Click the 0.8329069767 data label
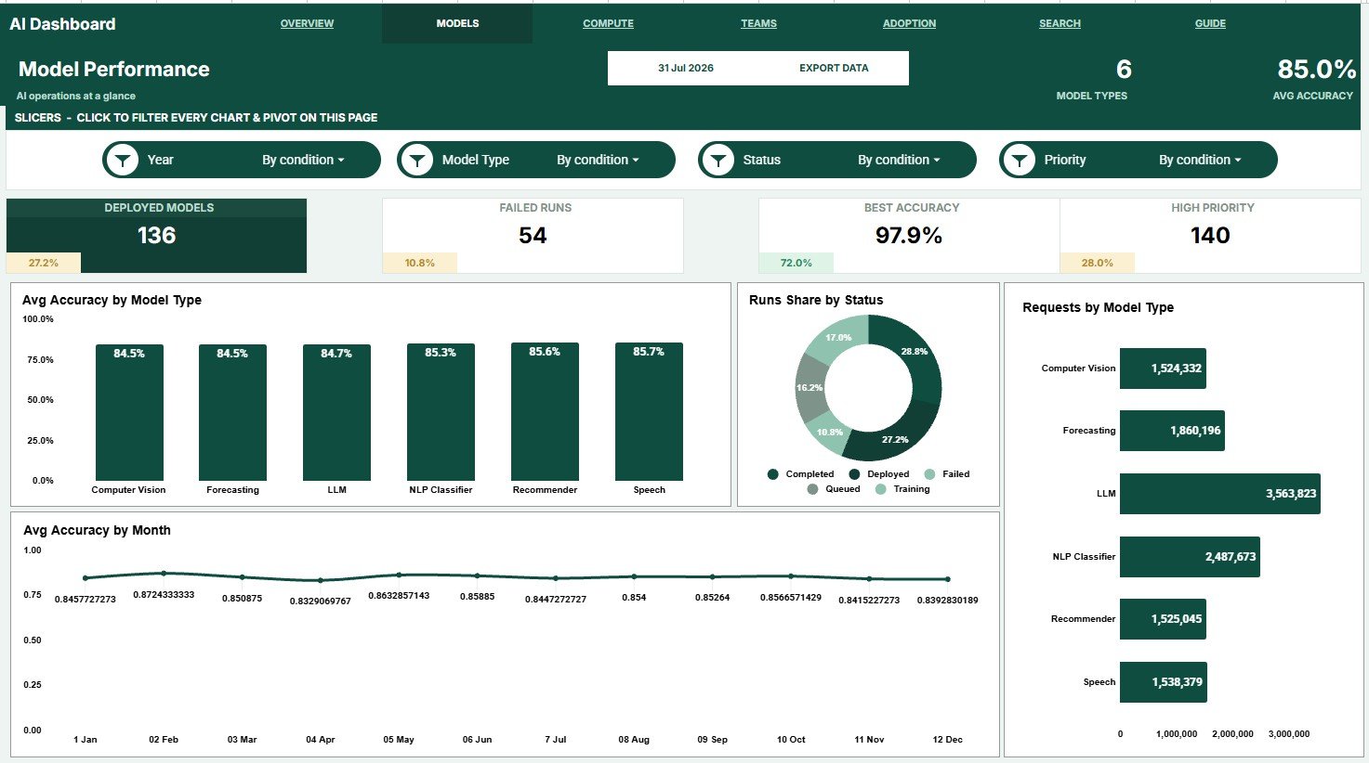The width and height of the screenshot is (1369, 763). [x=321, y=601]
